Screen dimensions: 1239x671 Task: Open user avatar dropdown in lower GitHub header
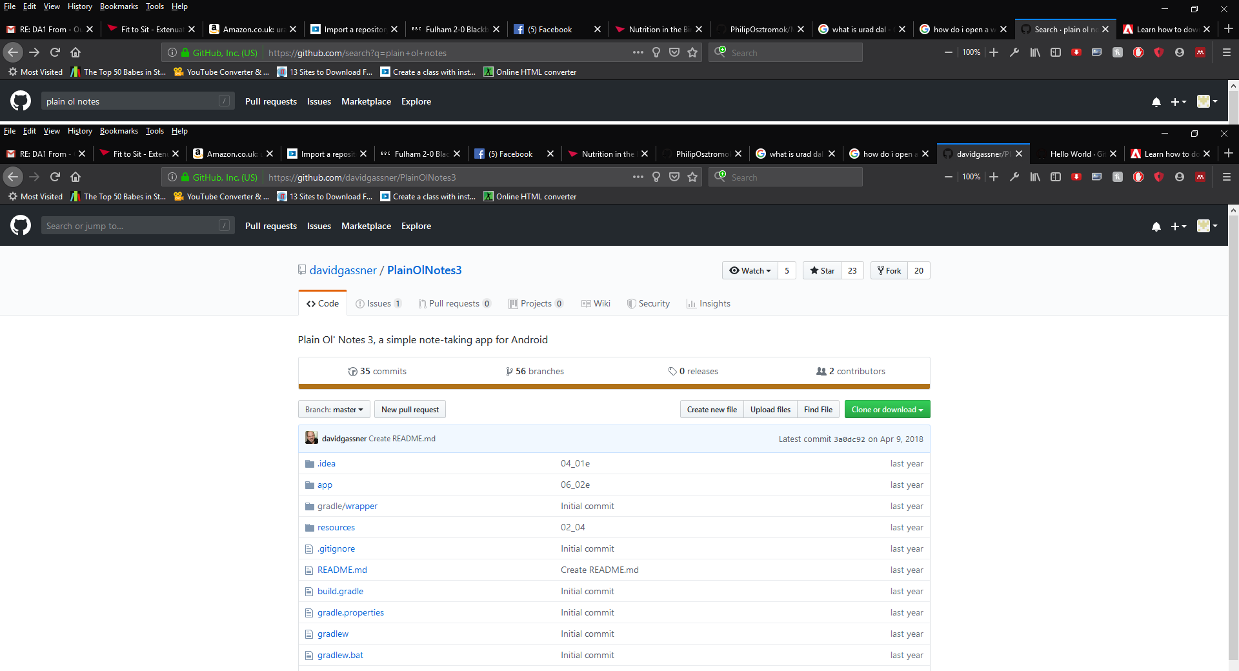click(1207, 226)
